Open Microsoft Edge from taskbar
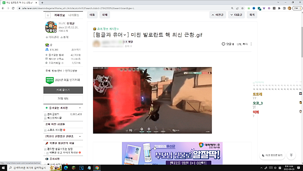Viewport: 303px width, 171px height. pyautogui.click(x=66, y=168)
